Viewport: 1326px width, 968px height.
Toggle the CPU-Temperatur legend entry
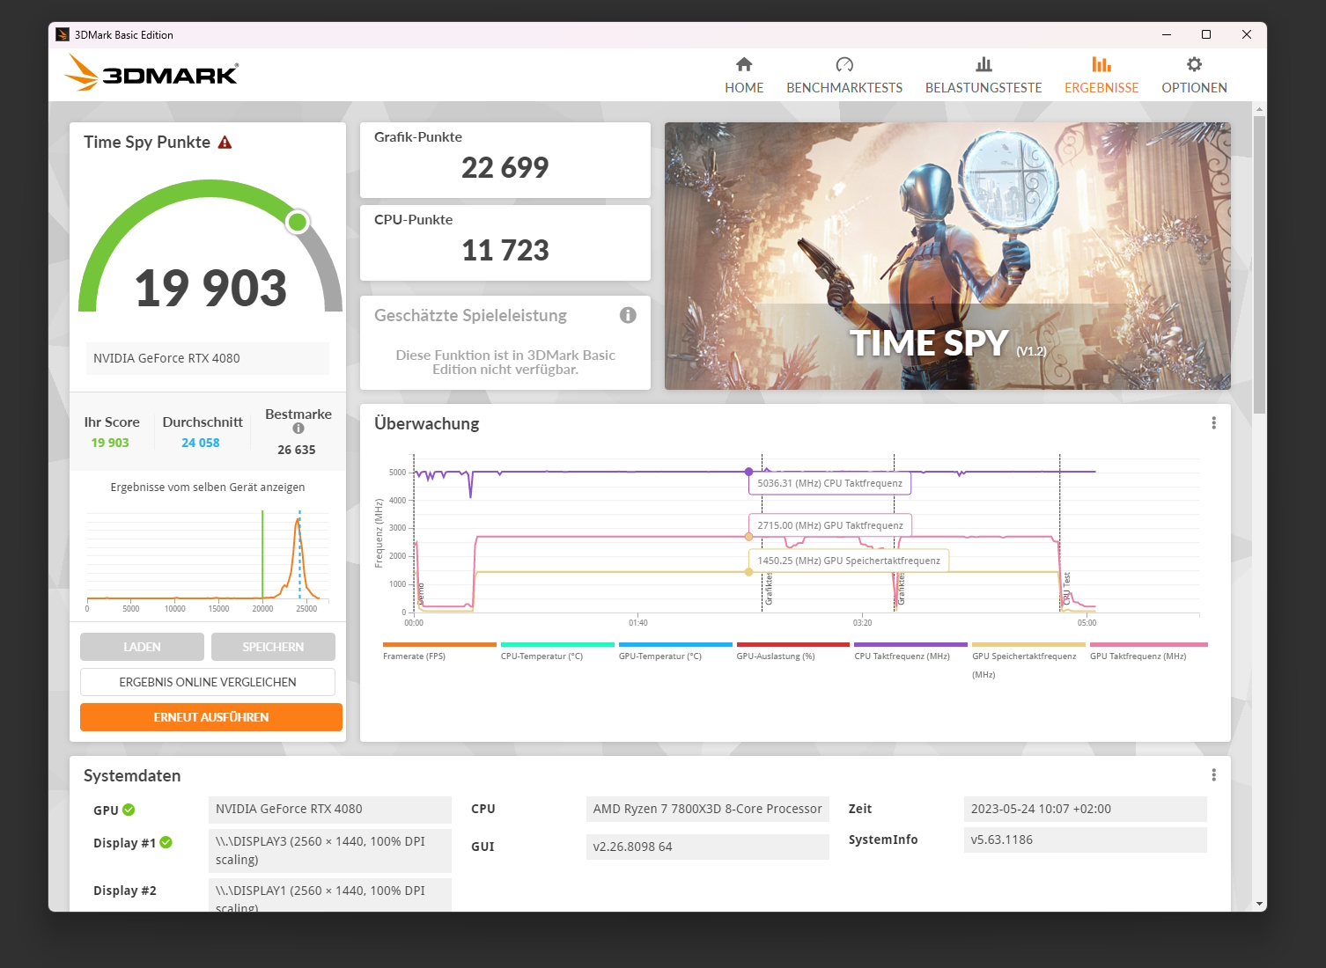(557, 652)
